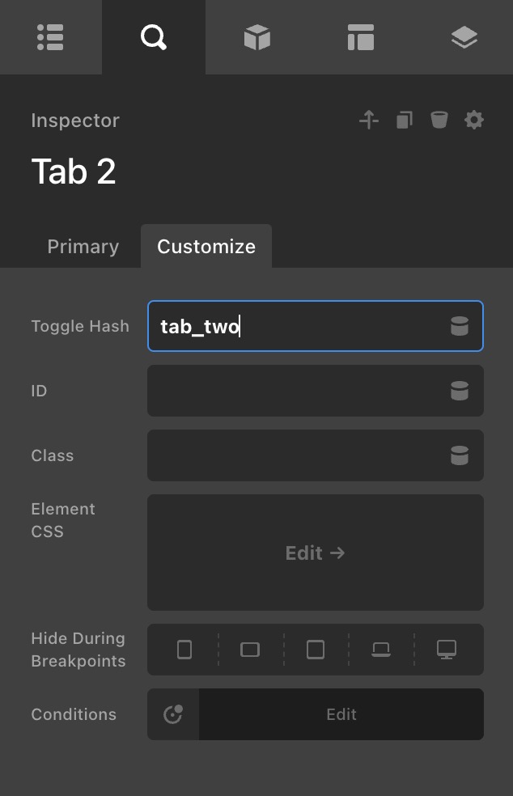Select the Customize tab
Screen dimensions: 513x796
click(x=206, y=247)
